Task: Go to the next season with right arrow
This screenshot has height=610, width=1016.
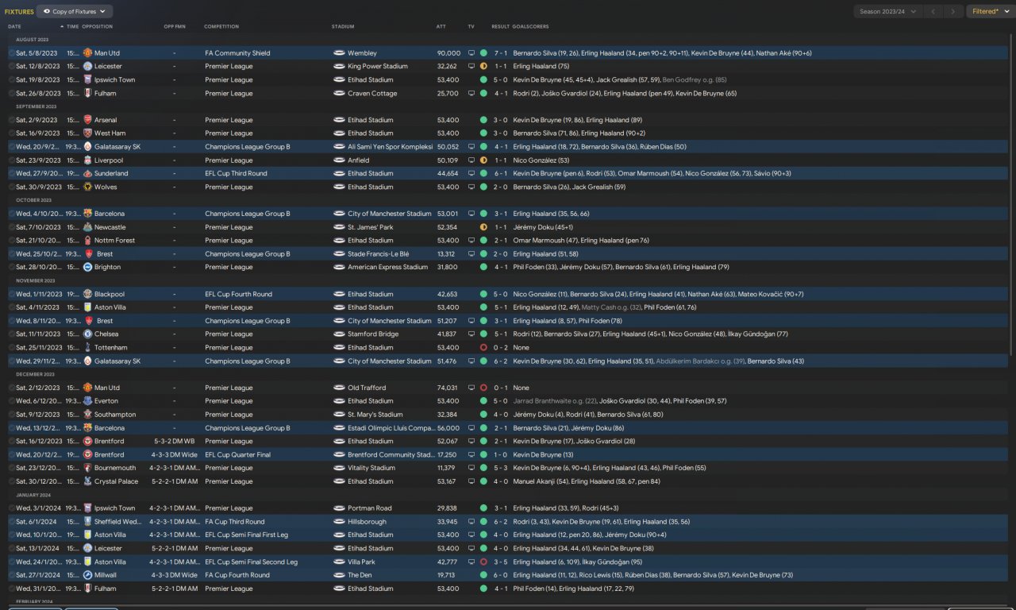Action: (955, 11)
